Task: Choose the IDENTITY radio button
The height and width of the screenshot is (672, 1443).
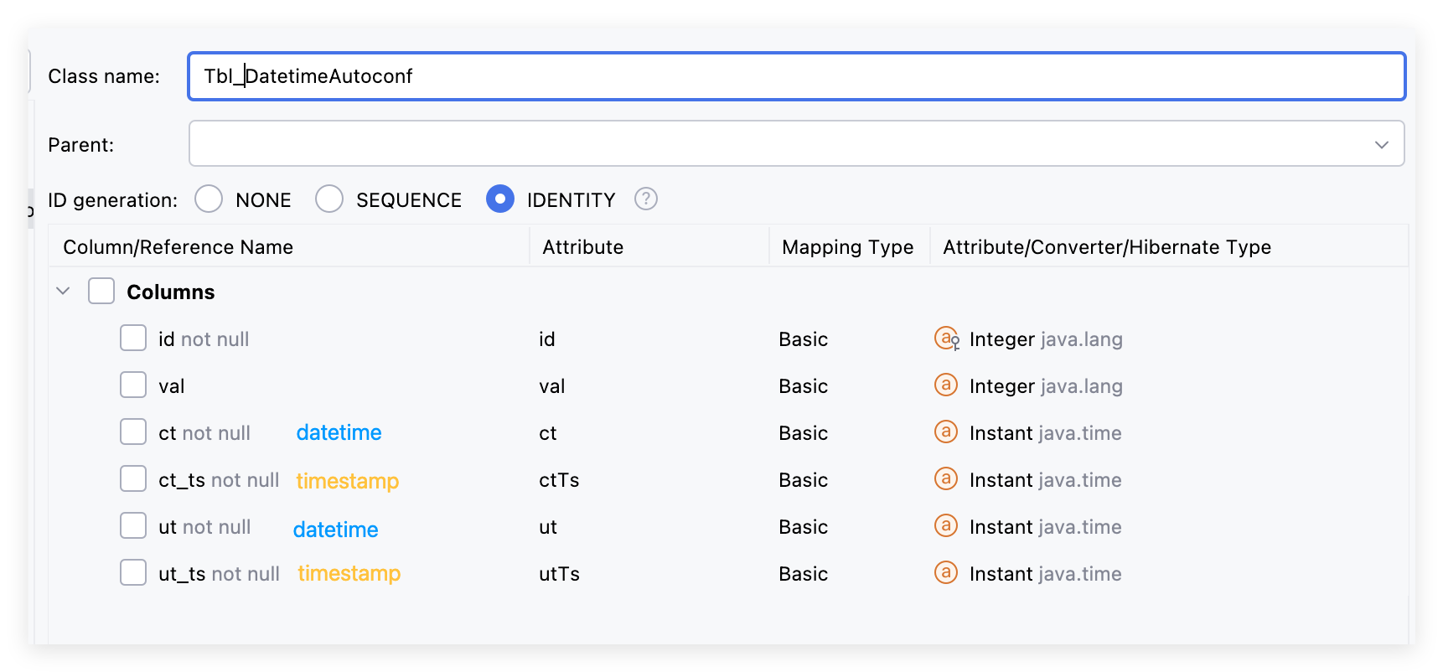Action: 500,199
